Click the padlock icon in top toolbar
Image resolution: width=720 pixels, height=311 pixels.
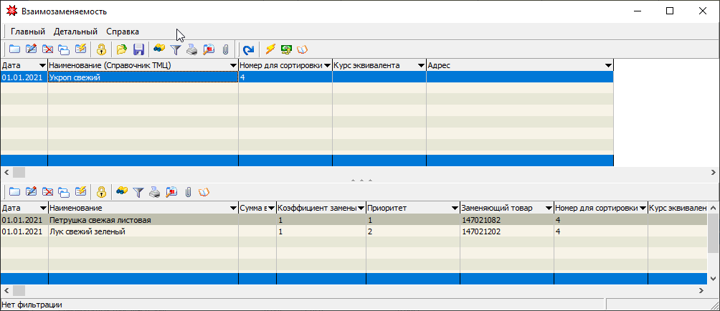pyautogui.click(x=101, y=49)
